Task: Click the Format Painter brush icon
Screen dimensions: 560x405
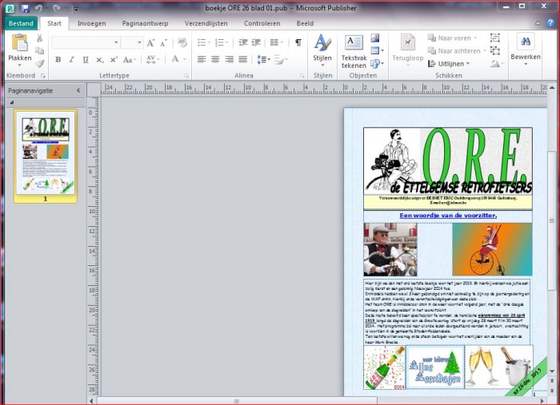Action: click(x=39, y=63)
